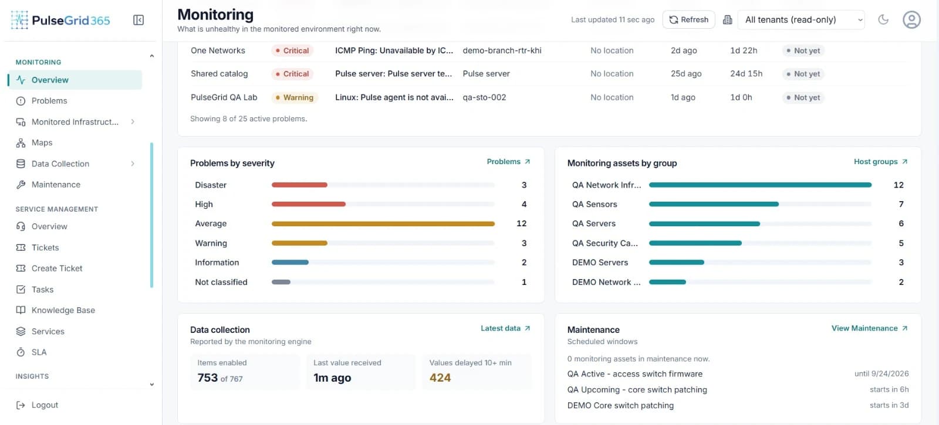The height and width of the screenshot is (425, 939).
Task: Expand the Monitored Infrastructure submenu arrow
Action: (x=133, y=122)
